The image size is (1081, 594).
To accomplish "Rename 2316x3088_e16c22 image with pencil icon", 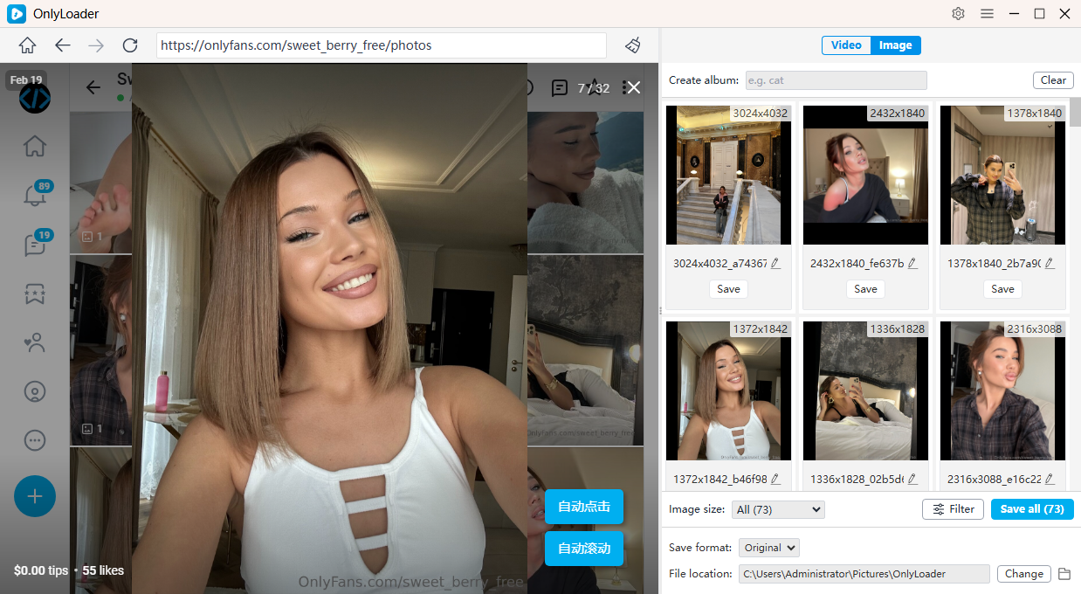I will (x=1050, y=479).
